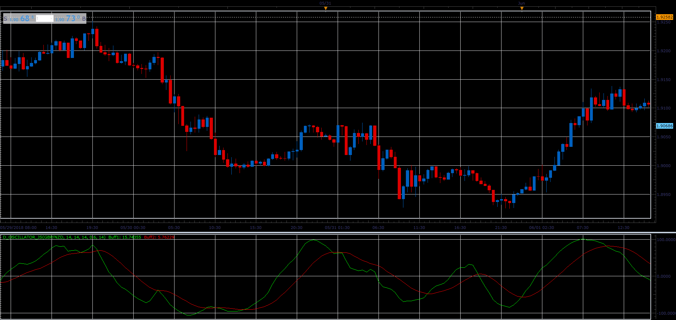Click the 05/31 01:30 time axis label
Image resolution: width=676 pixels, height=320 pixels.
[x=337, y=228]
